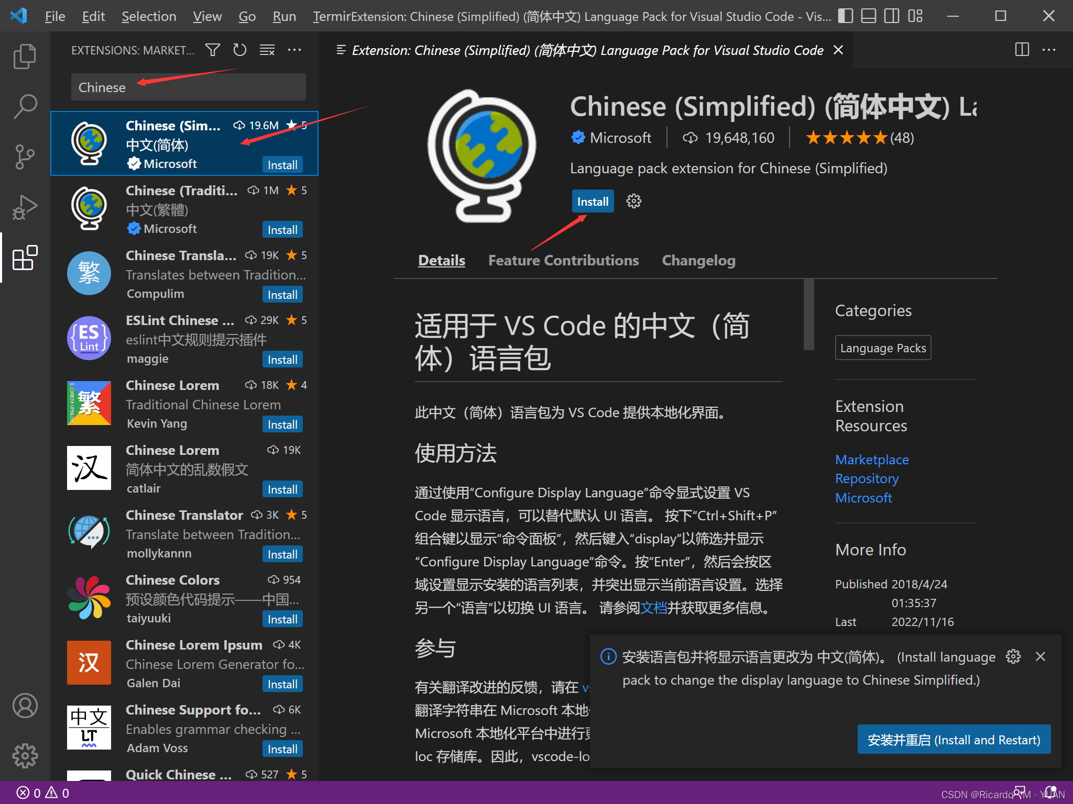Open the Selection menu
Image resolution: width=1073 pixels, height=804 pixels.
pos(149,16)
